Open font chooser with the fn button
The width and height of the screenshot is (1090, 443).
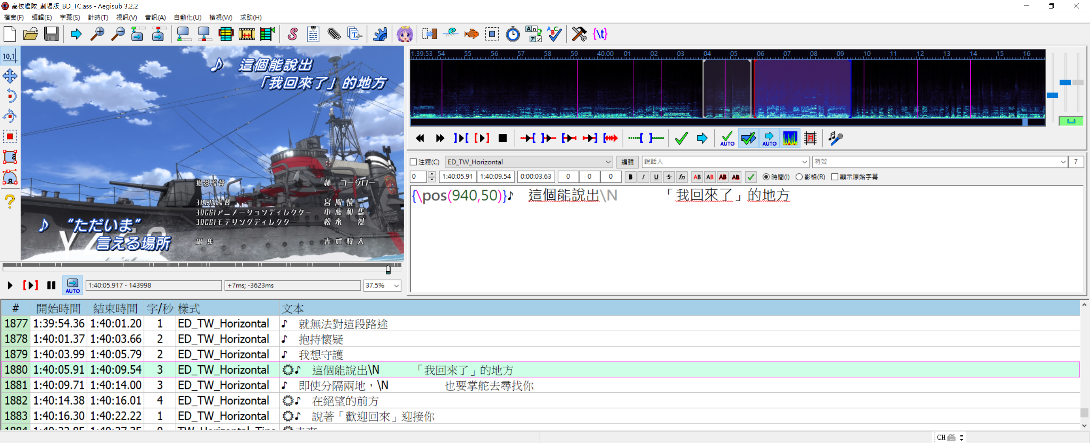682,177
